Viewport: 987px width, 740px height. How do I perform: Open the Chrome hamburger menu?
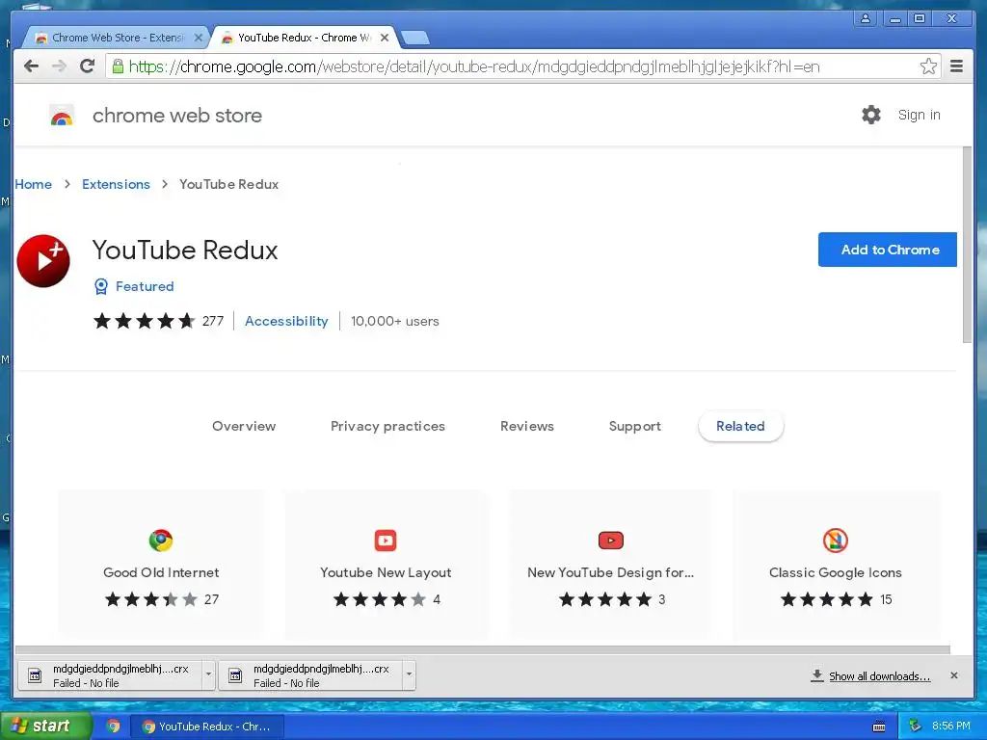[x=956, y=66]
